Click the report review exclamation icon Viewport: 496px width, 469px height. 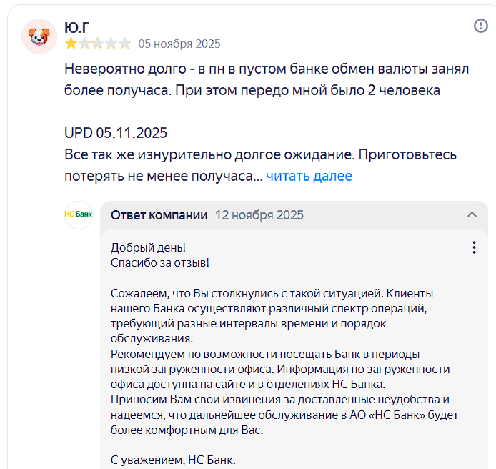[480, 26]
